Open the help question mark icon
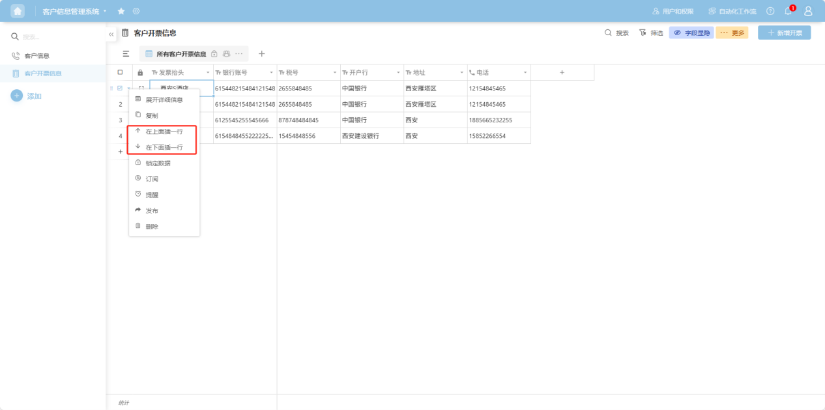This screenshot has height=410, width=825. (770, 11)
